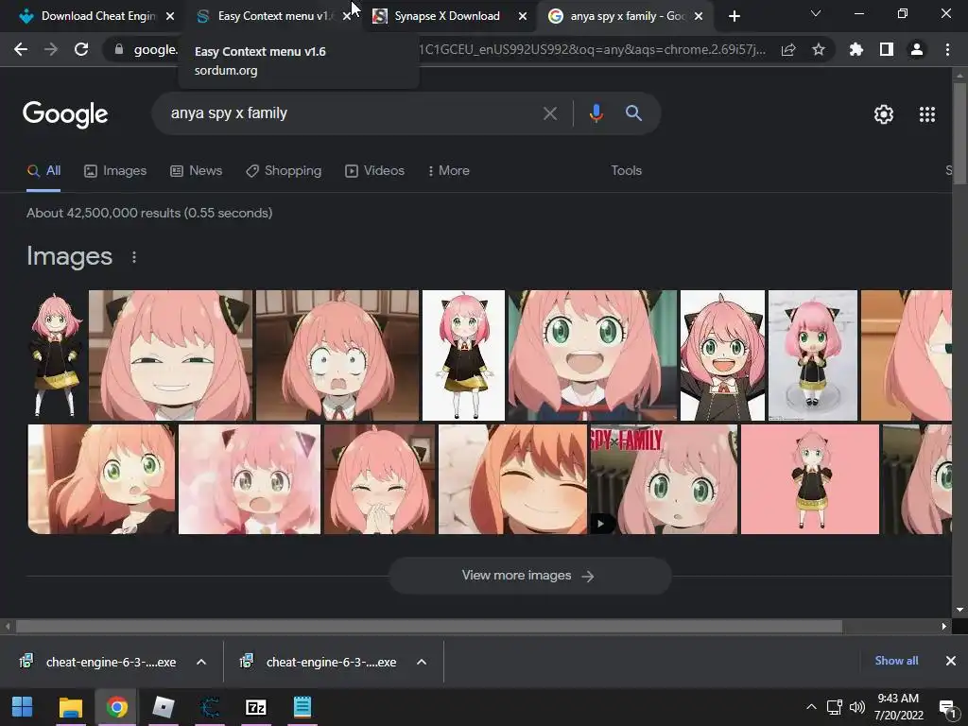
Task: Start voice search with the microphone icon
Action: 596,113
